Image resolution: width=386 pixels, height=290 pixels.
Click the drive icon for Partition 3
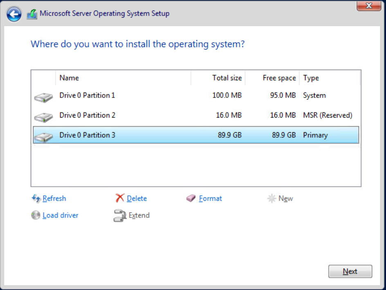click(x=43, y=137)
